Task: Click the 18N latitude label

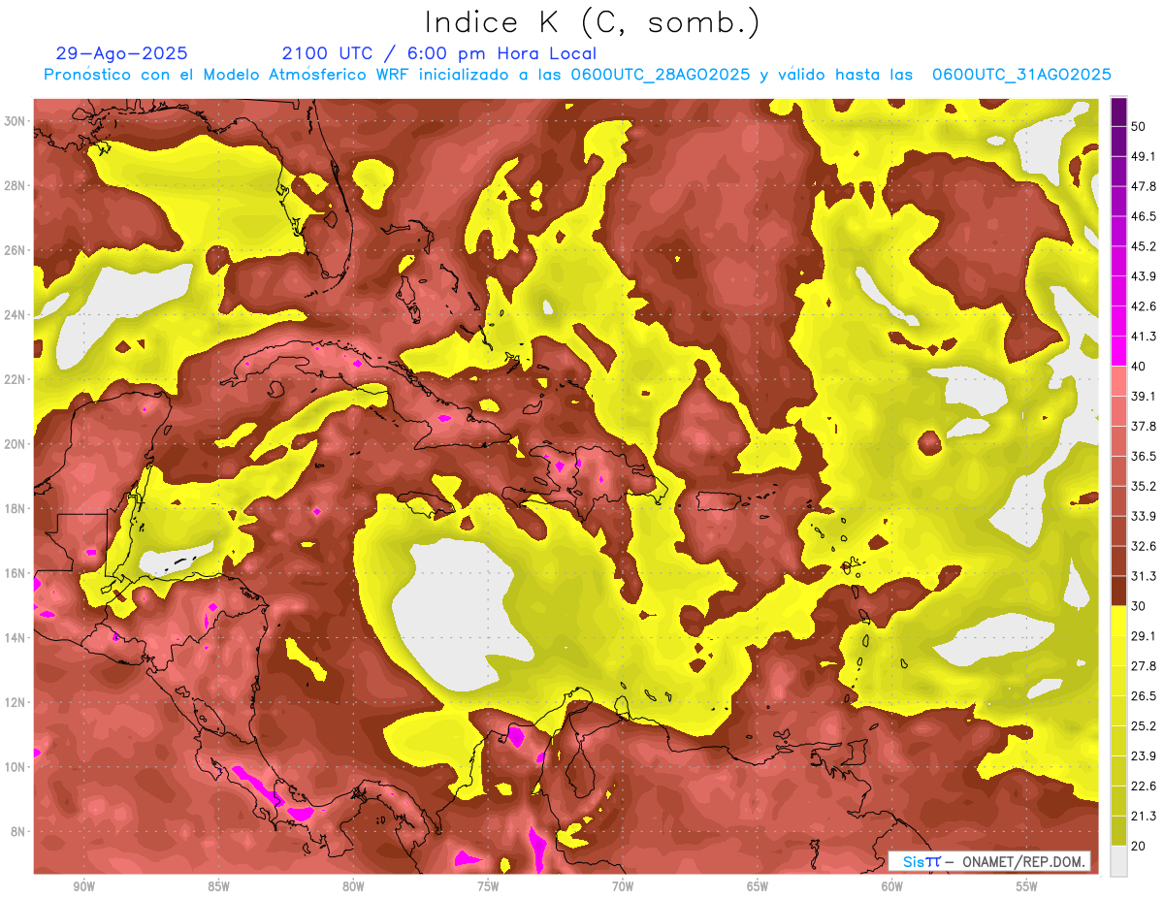Action: [x=16, y=508]
